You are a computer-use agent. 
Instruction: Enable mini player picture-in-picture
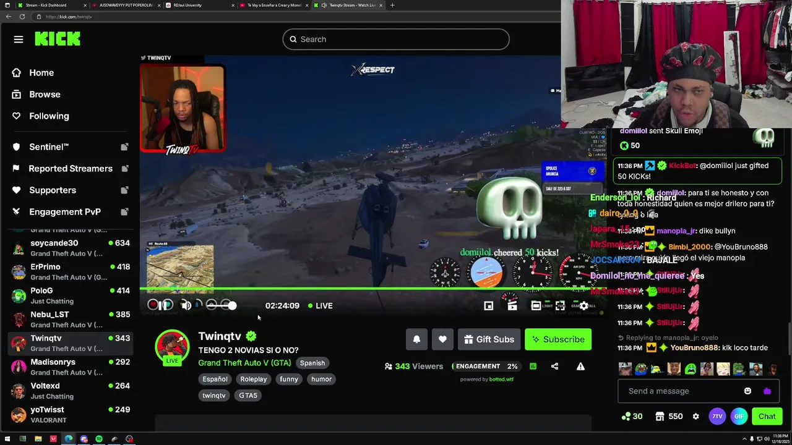488,305
